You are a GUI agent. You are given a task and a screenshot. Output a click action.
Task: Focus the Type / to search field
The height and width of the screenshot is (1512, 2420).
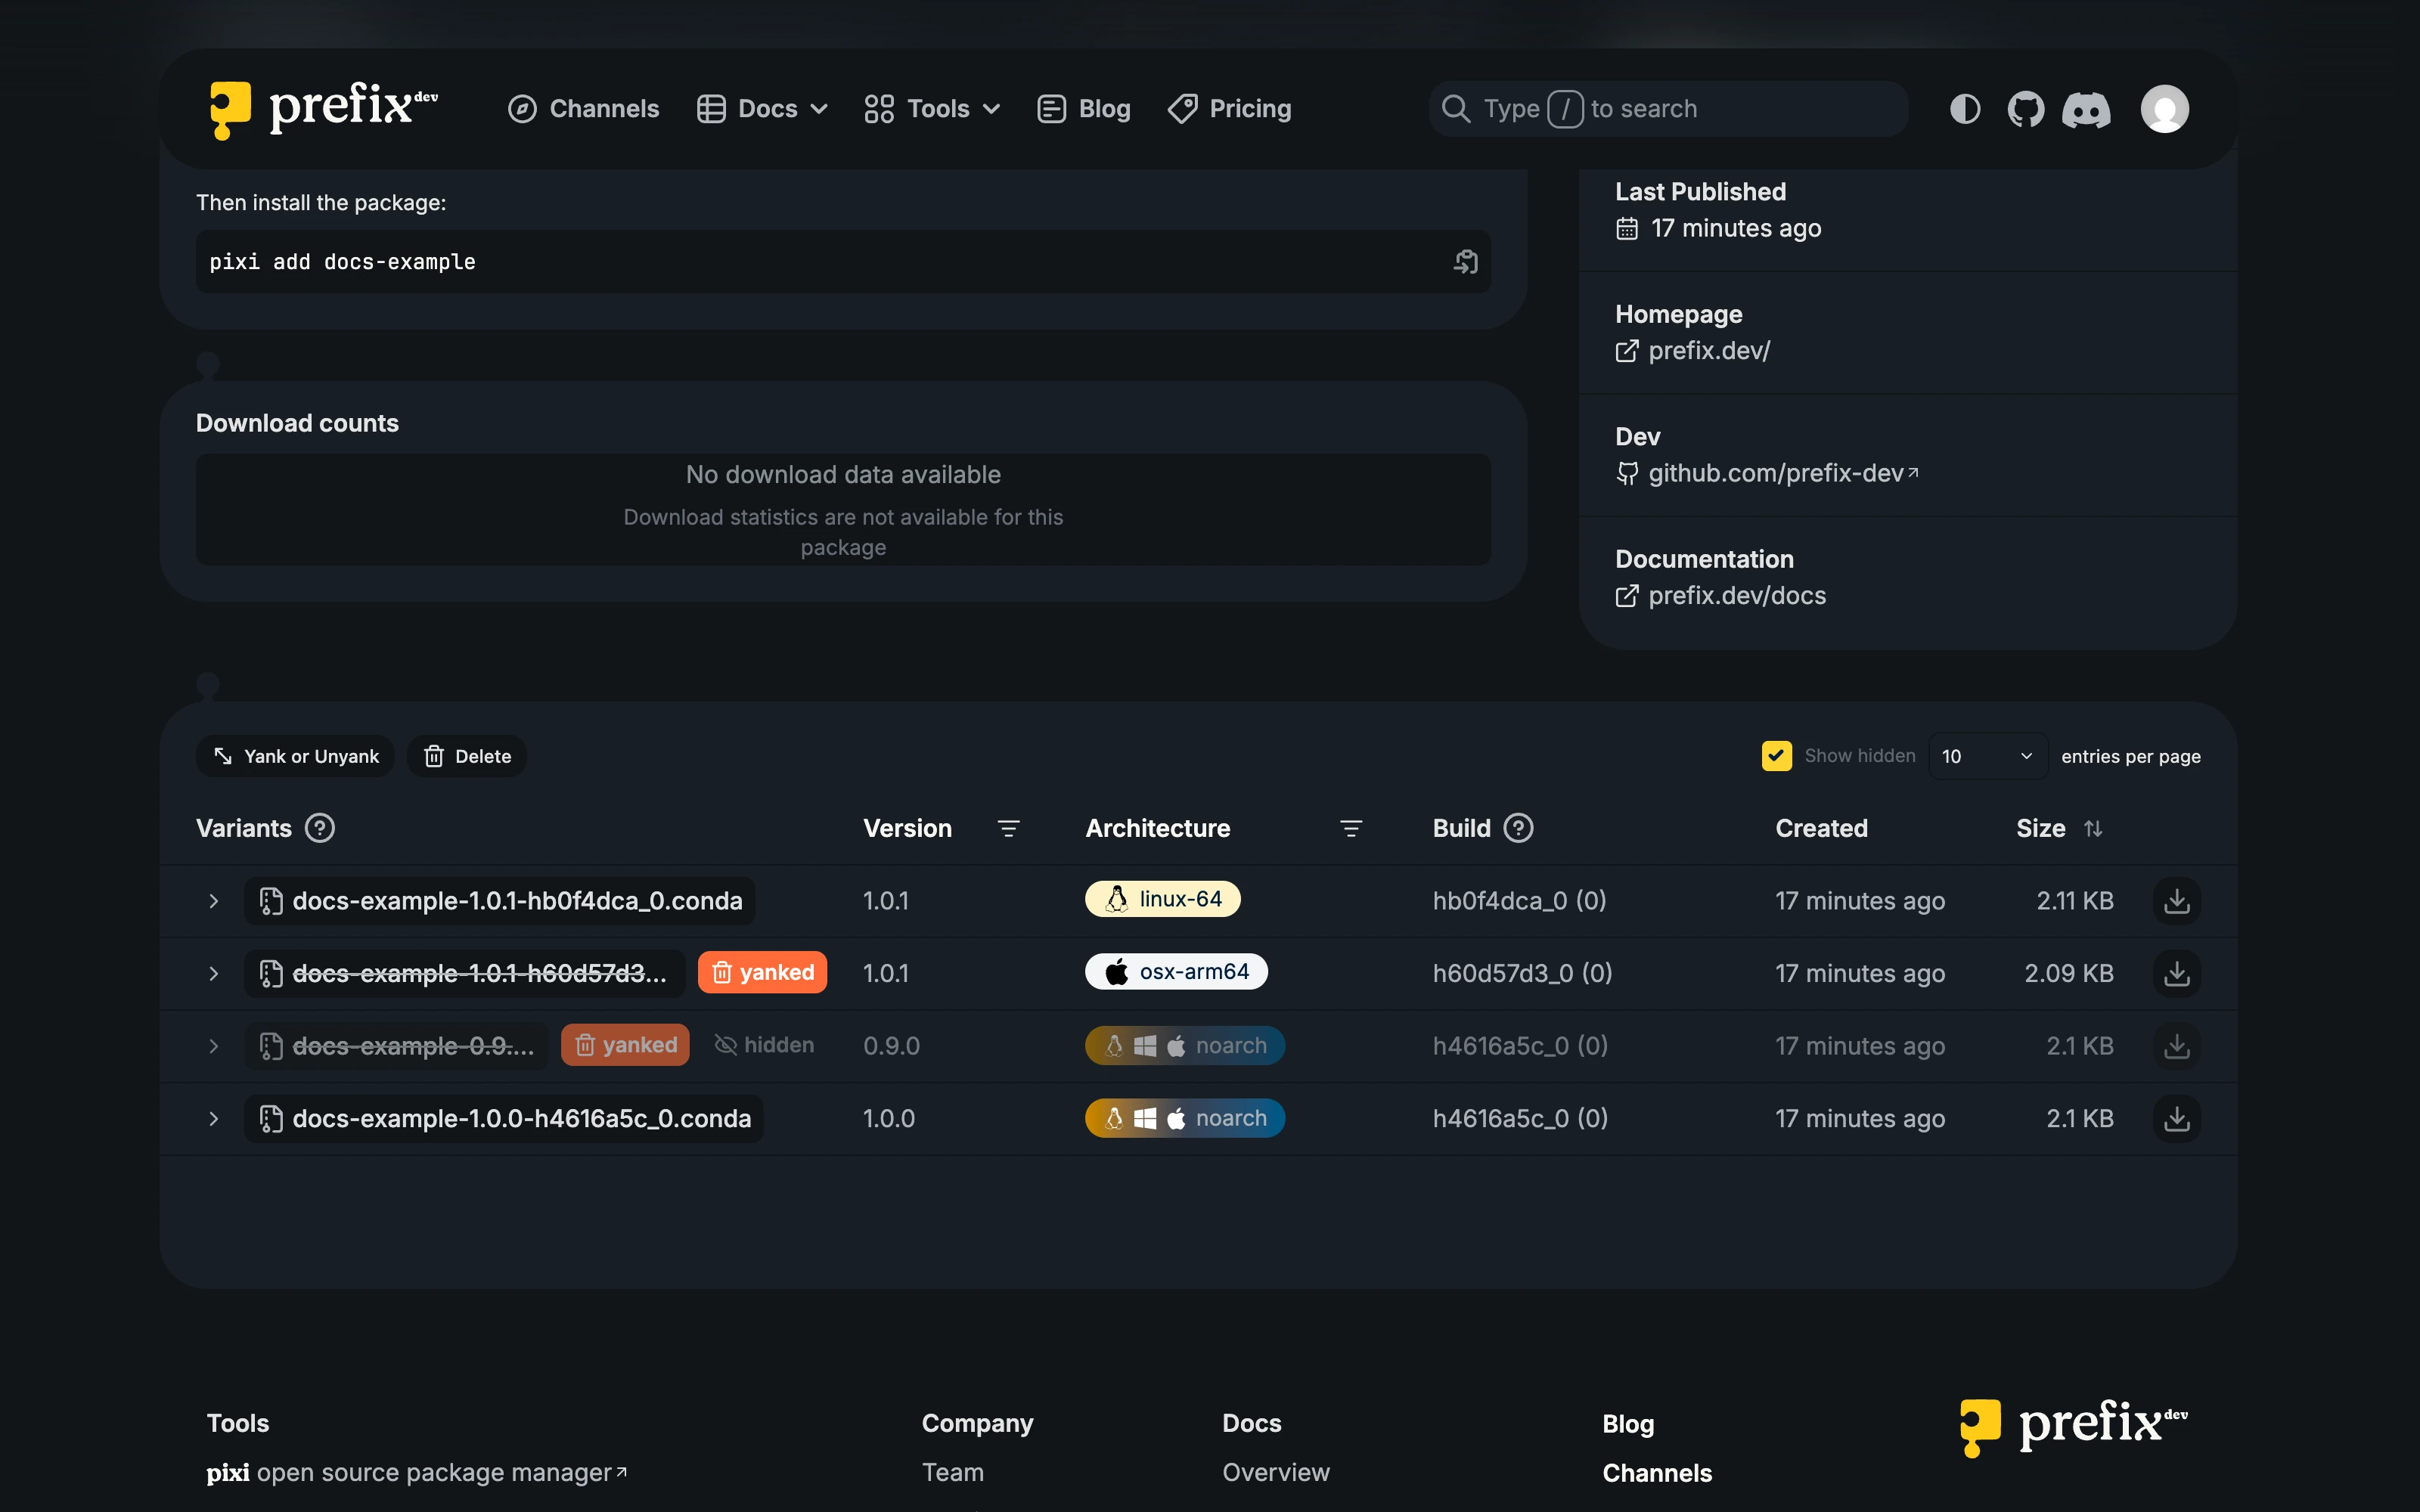tap(1668, 109)
